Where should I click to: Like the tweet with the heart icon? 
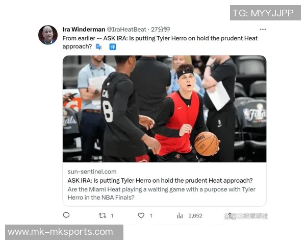pyautogui.click(x=141, y=215)
